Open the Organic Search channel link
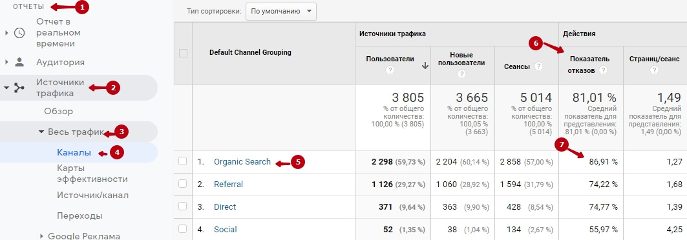687x240 pixels. (242, 162)
